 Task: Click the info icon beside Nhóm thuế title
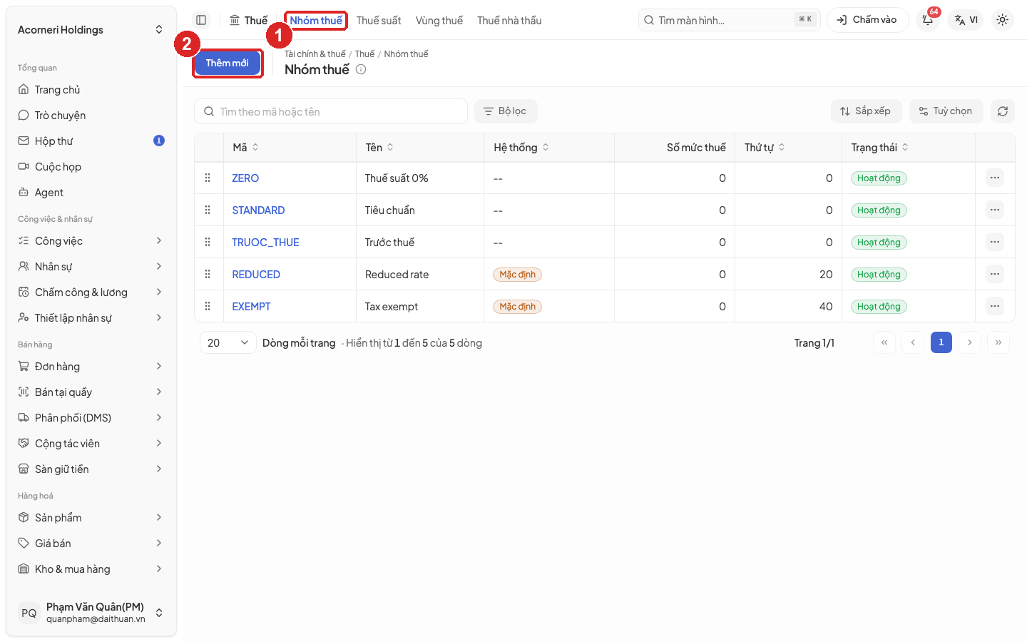361,69
